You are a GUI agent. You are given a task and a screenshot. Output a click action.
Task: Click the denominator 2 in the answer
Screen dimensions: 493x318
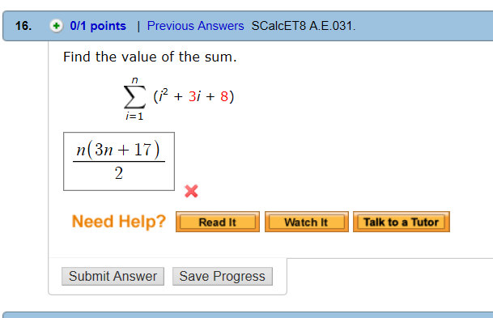pos(118,173)
